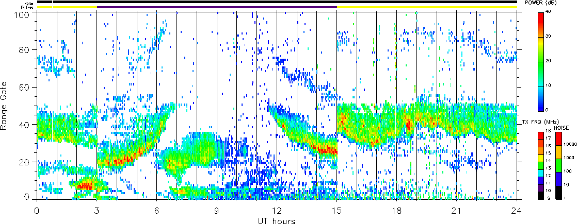Click the '11' label in the TX FRQ legend
This screenshot has height=224, width=577.
click(x=548, y=183)
